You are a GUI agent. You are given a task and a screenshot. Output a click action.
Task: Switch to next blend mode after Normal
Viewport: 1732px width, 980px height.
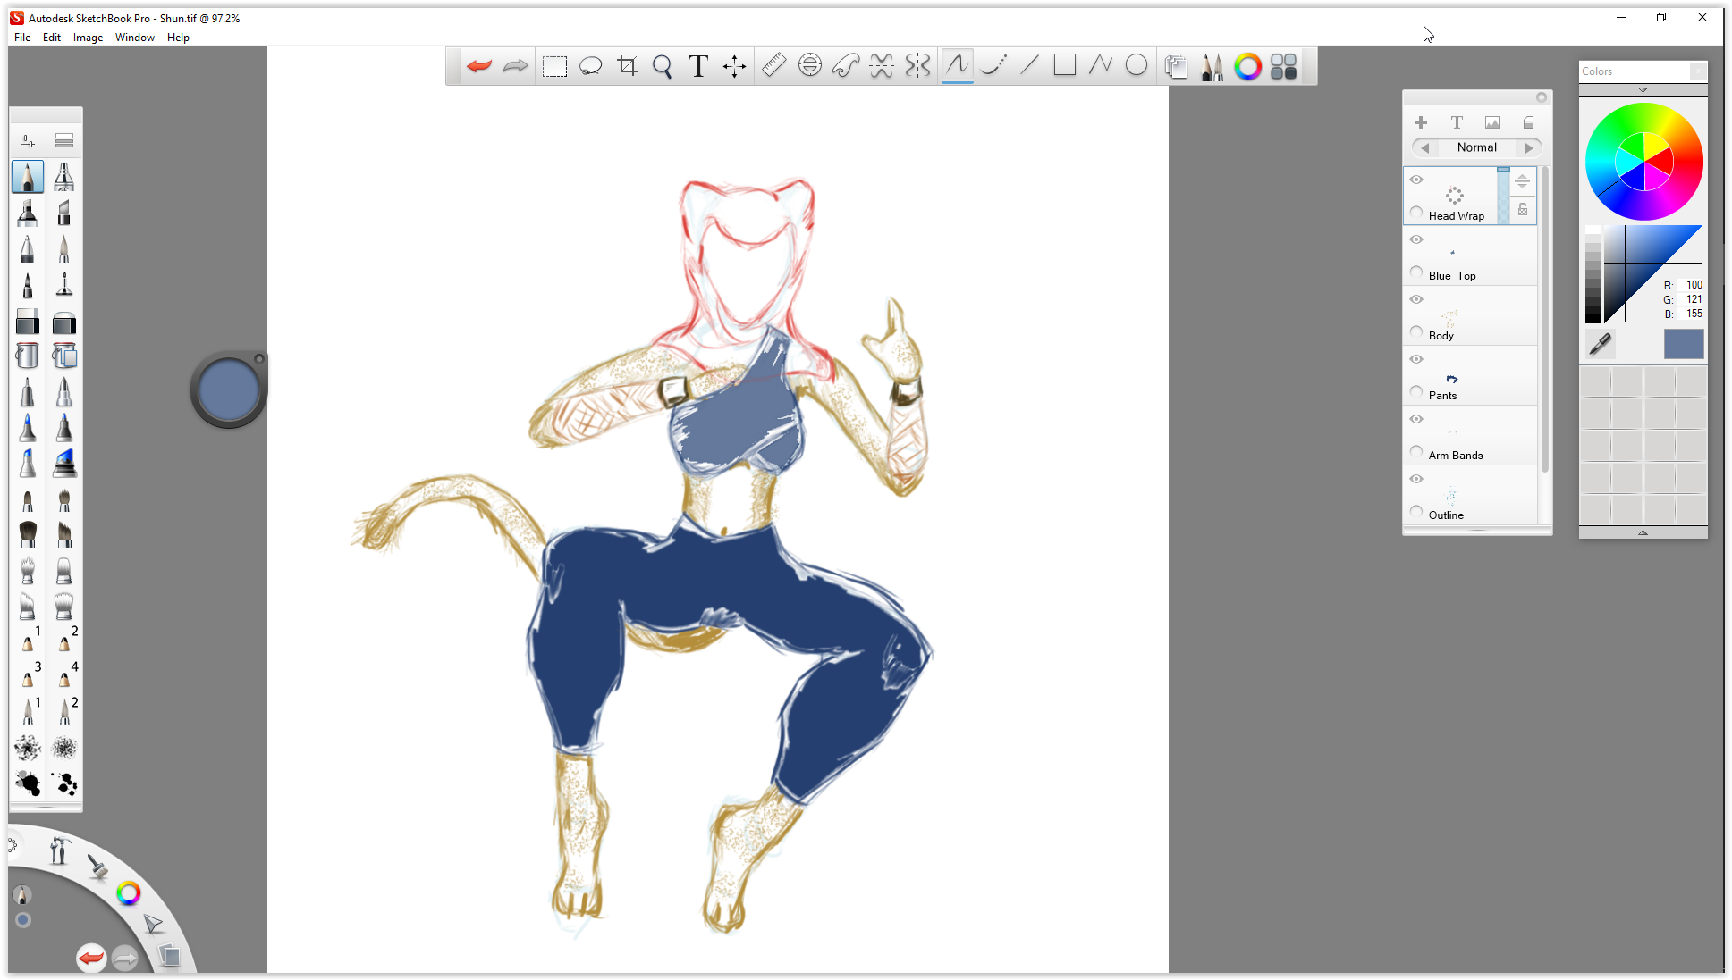pyautogui.click(x=1529, y=147)
